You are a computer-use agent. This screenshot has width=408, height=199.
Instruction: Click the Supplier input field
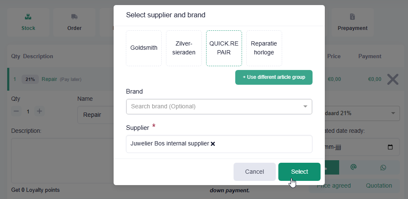262,144
